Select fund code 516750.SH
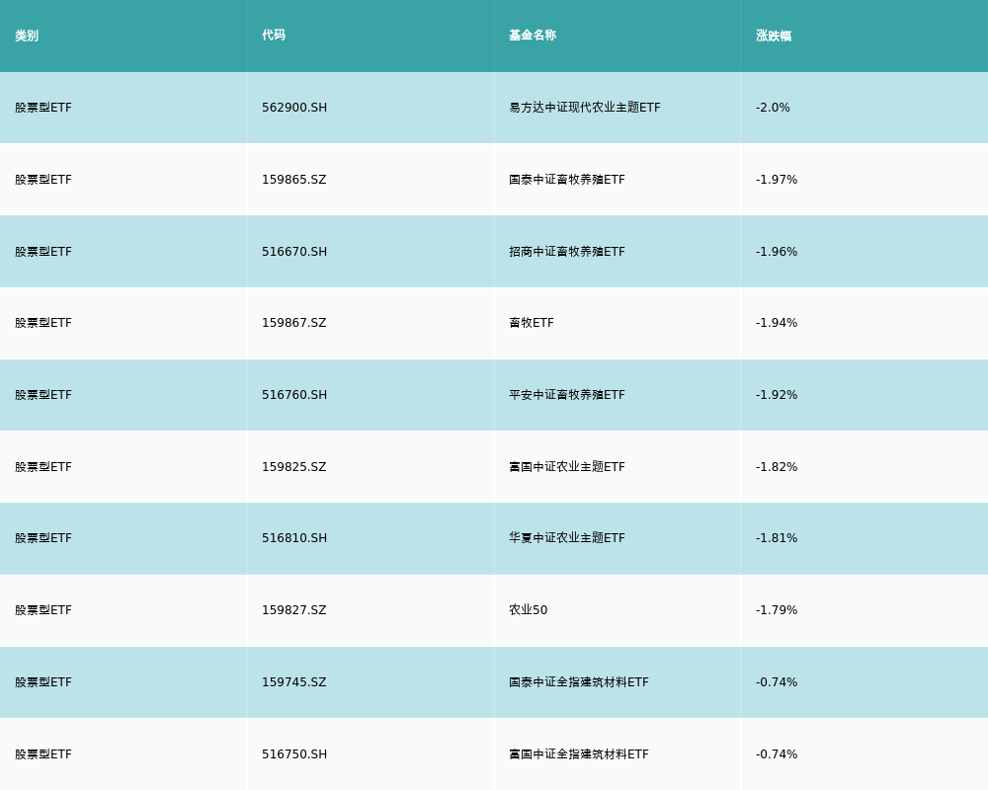The height and width of the screenshot is (790, 988). [x=294, y=754]
